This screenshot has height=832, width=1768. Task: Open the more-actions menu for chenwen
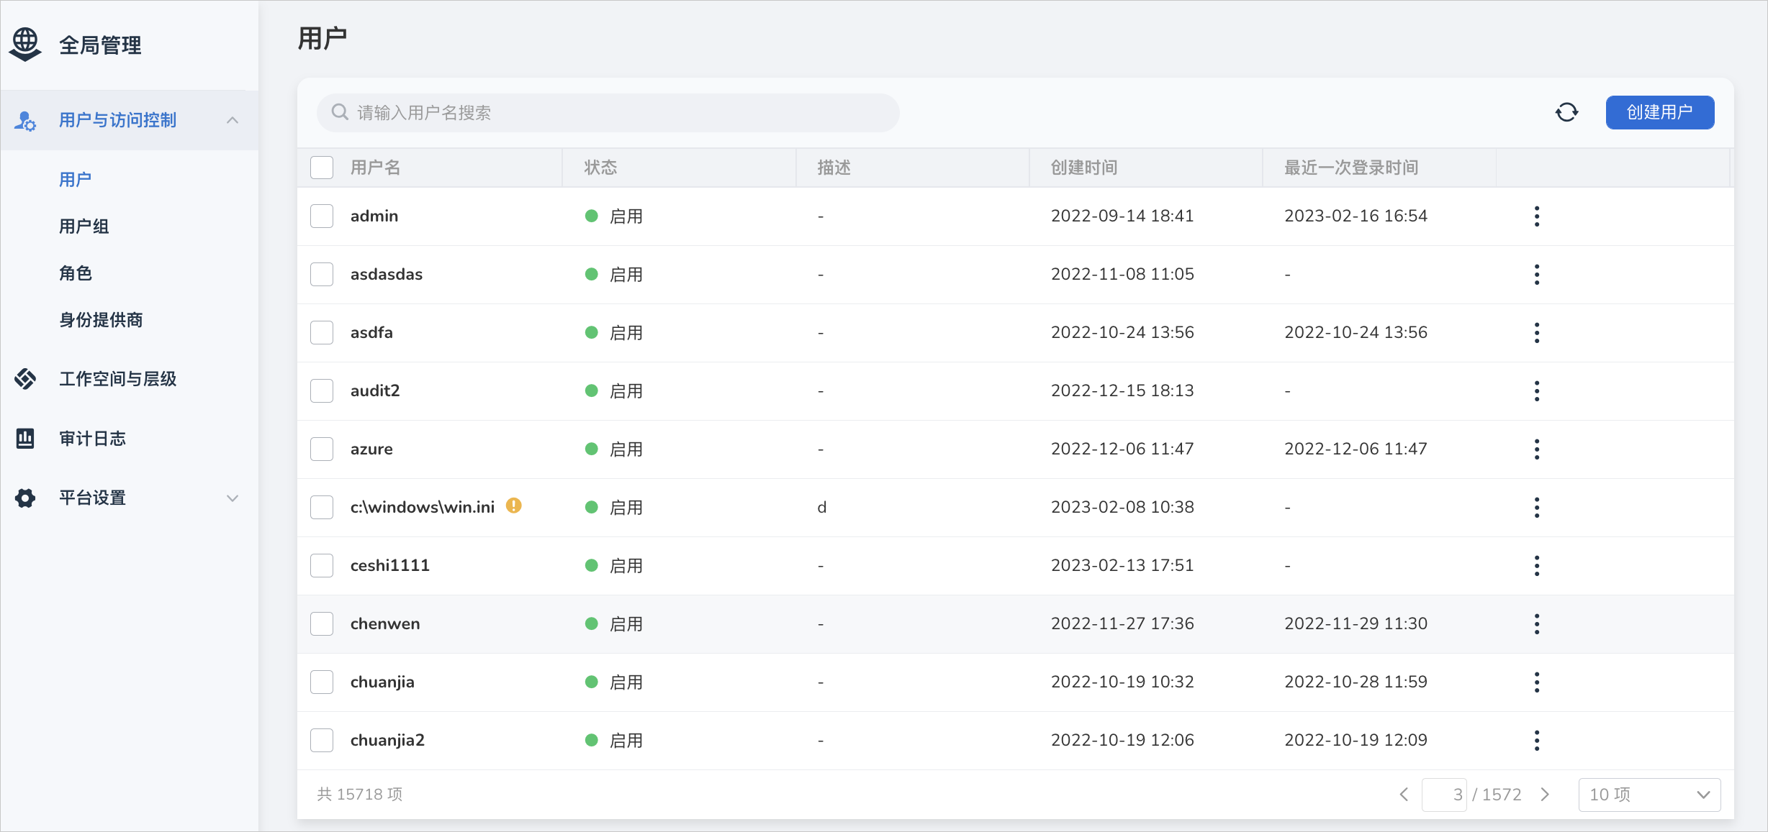[1537, 624]
